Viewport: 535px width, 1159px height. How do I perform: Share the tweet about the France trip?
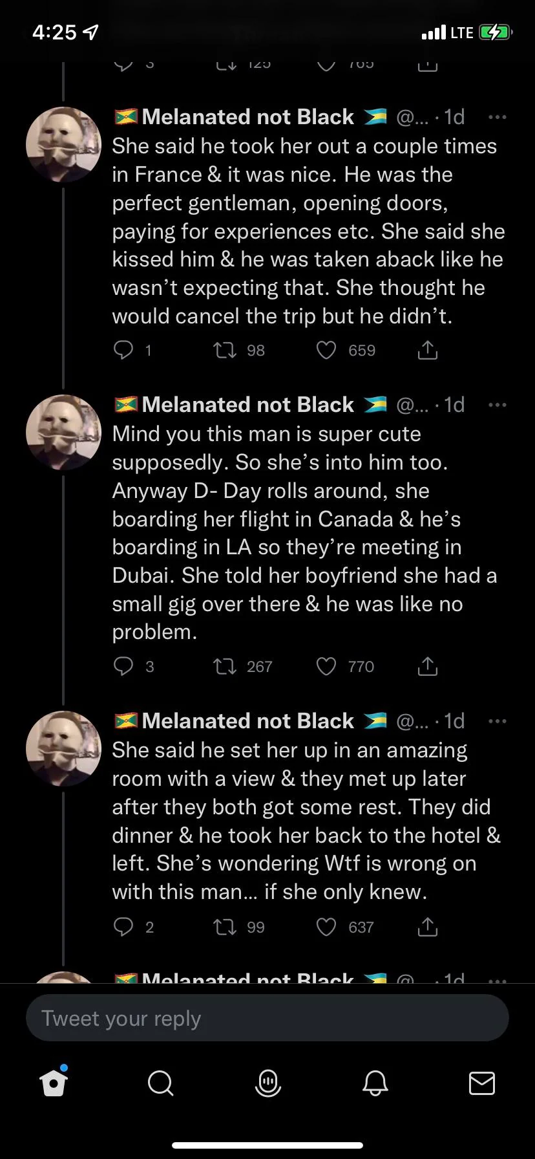click(x=427, y=351)
